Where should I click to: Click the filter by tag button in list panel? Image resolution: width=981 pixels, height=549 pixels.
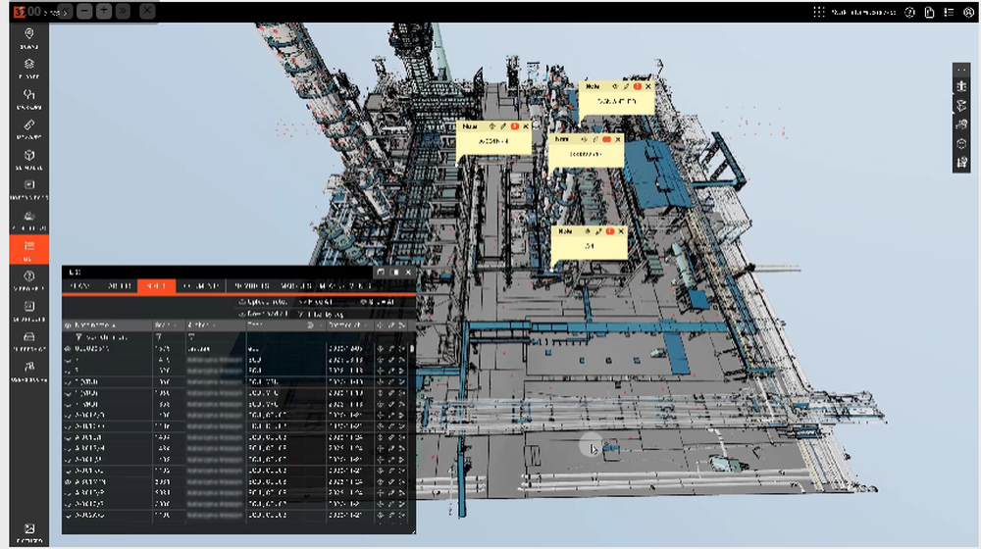(x=321, y=314)
